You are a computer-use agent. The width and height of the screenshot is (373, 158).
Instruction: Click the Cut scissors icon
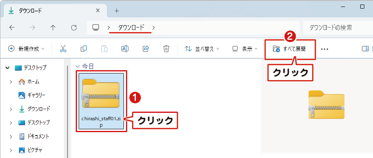tap(63, 49)
